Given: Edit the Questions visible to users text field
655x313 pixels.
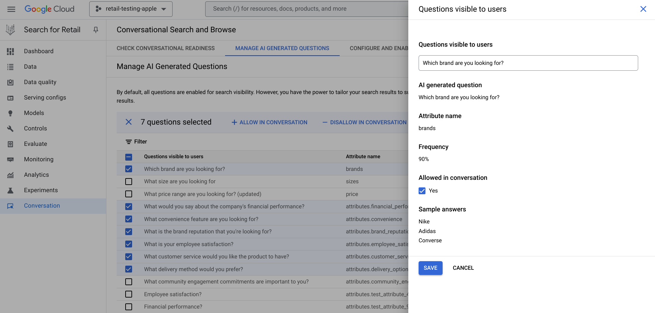Looking at the screenshot, I should (x=528, y=63).
